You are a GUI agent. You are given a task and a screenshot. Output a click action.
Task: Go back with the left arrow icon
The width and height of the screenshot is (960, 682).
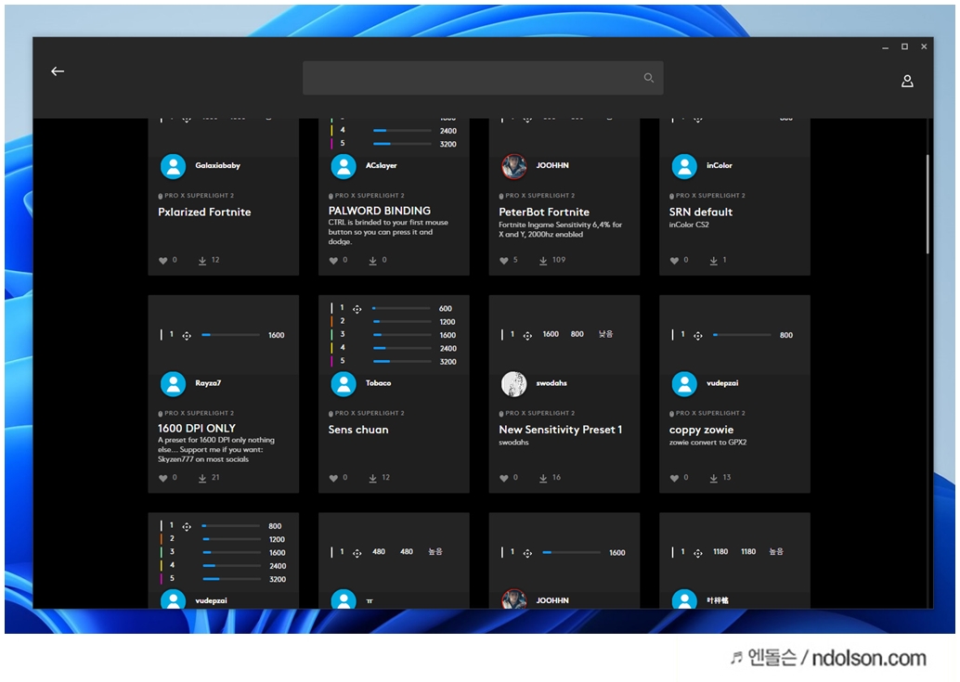point(58,71)
